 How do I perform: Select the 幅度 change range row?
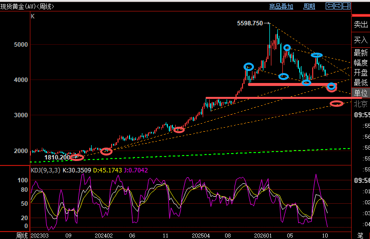(x=361, y=63)
